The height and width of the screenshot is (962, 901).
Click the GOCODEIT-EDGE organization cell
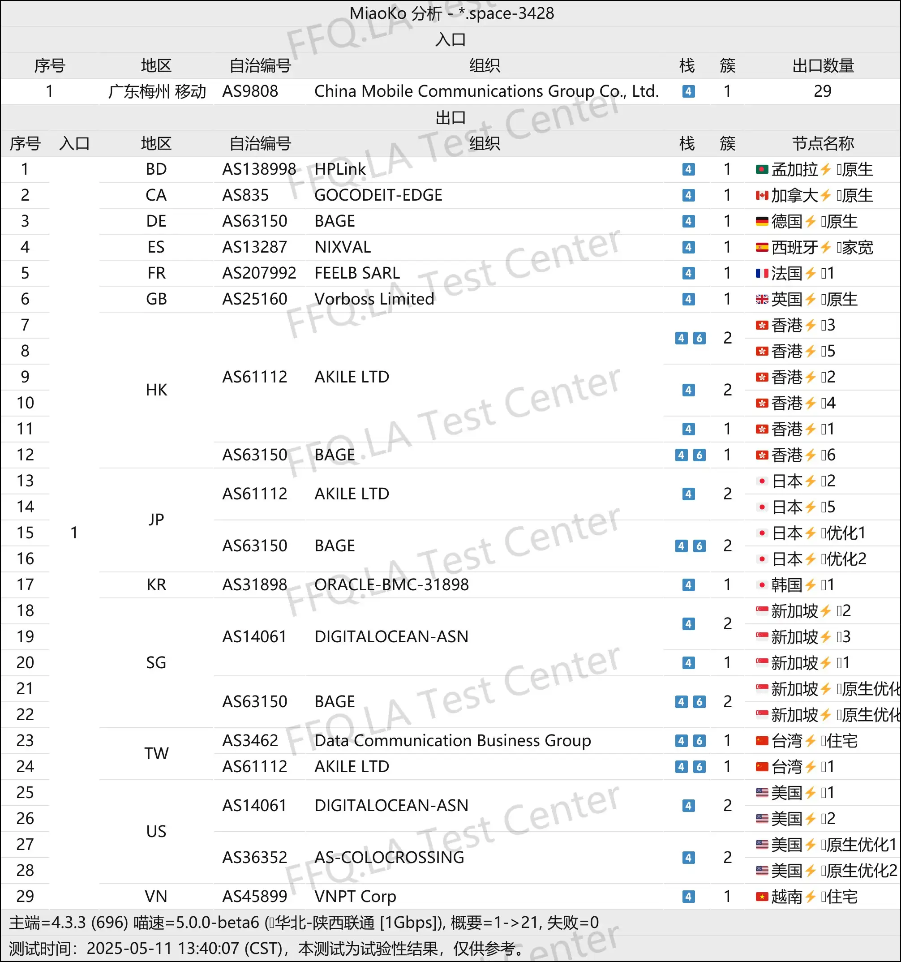(378, 196)
